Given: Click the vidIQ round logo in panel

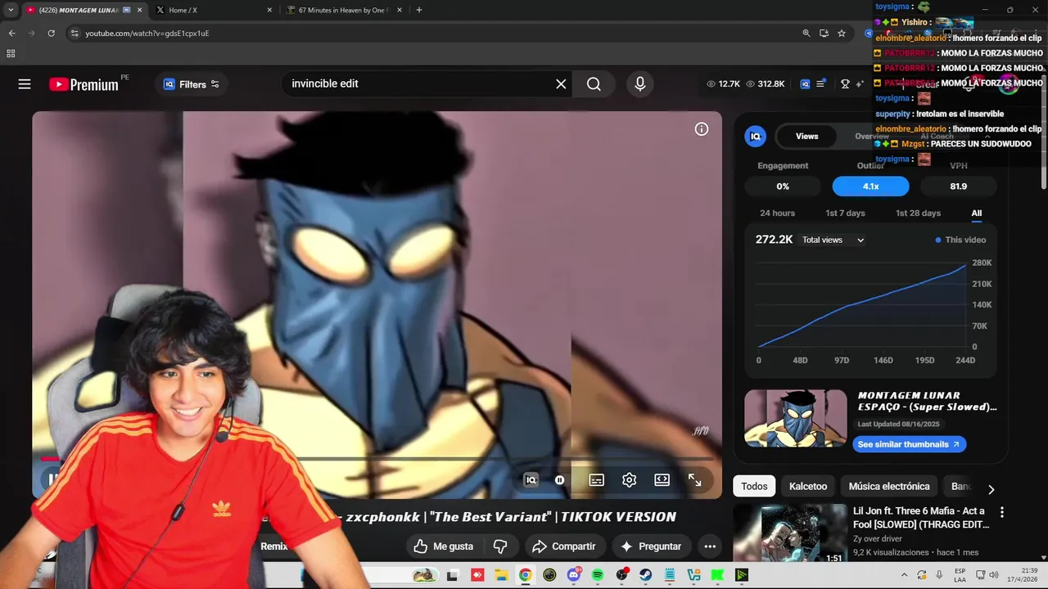Looking at the screenshot, I should click(756, 137).
